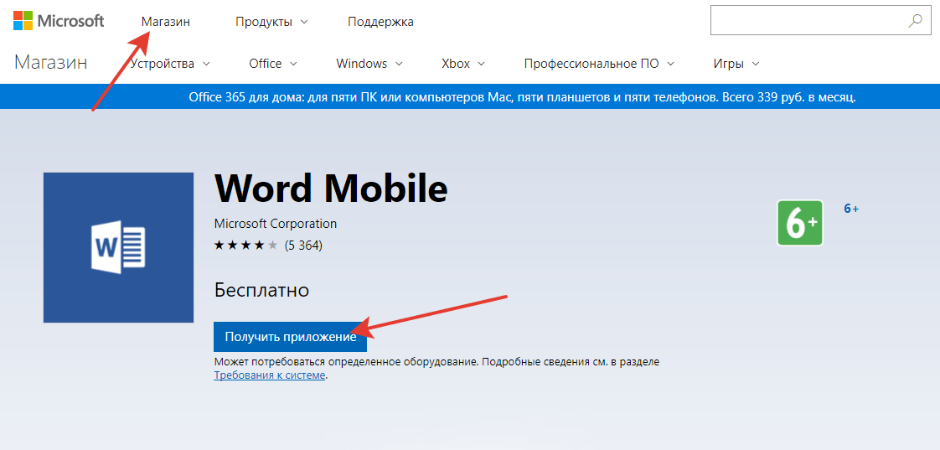
Task: Expand the Профессиональное ПО menu
Action: click(x=599, y=64)
